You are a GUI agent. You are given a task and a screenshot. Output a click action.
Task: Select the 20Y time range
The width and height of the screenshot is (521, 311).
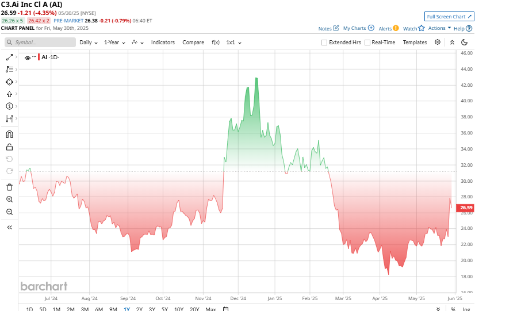click(194, 309)
